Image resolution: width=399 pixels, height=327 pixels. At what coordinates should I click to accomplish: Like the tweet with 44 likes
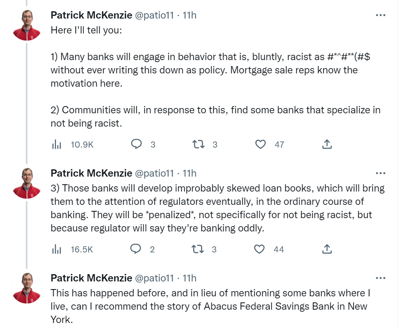pyautogui.click(x=260, y=249)
